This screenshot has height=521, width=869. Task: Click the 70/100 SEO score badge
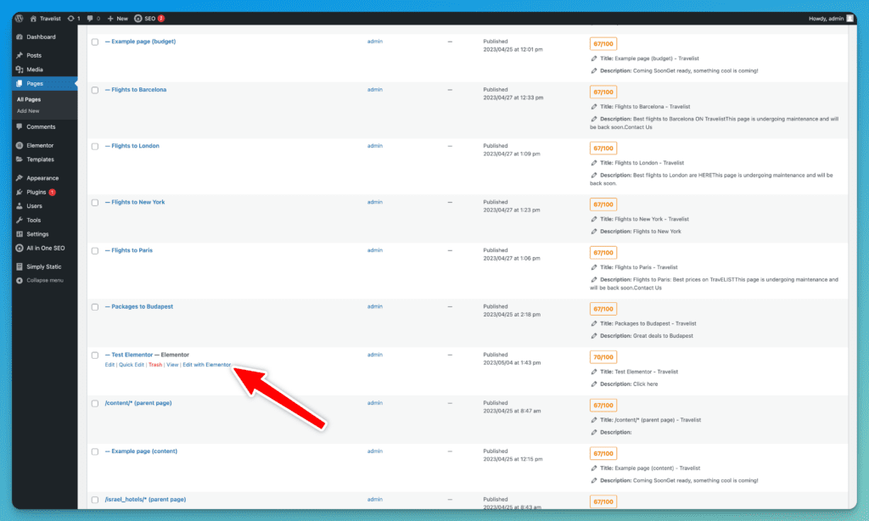point(603,357)
